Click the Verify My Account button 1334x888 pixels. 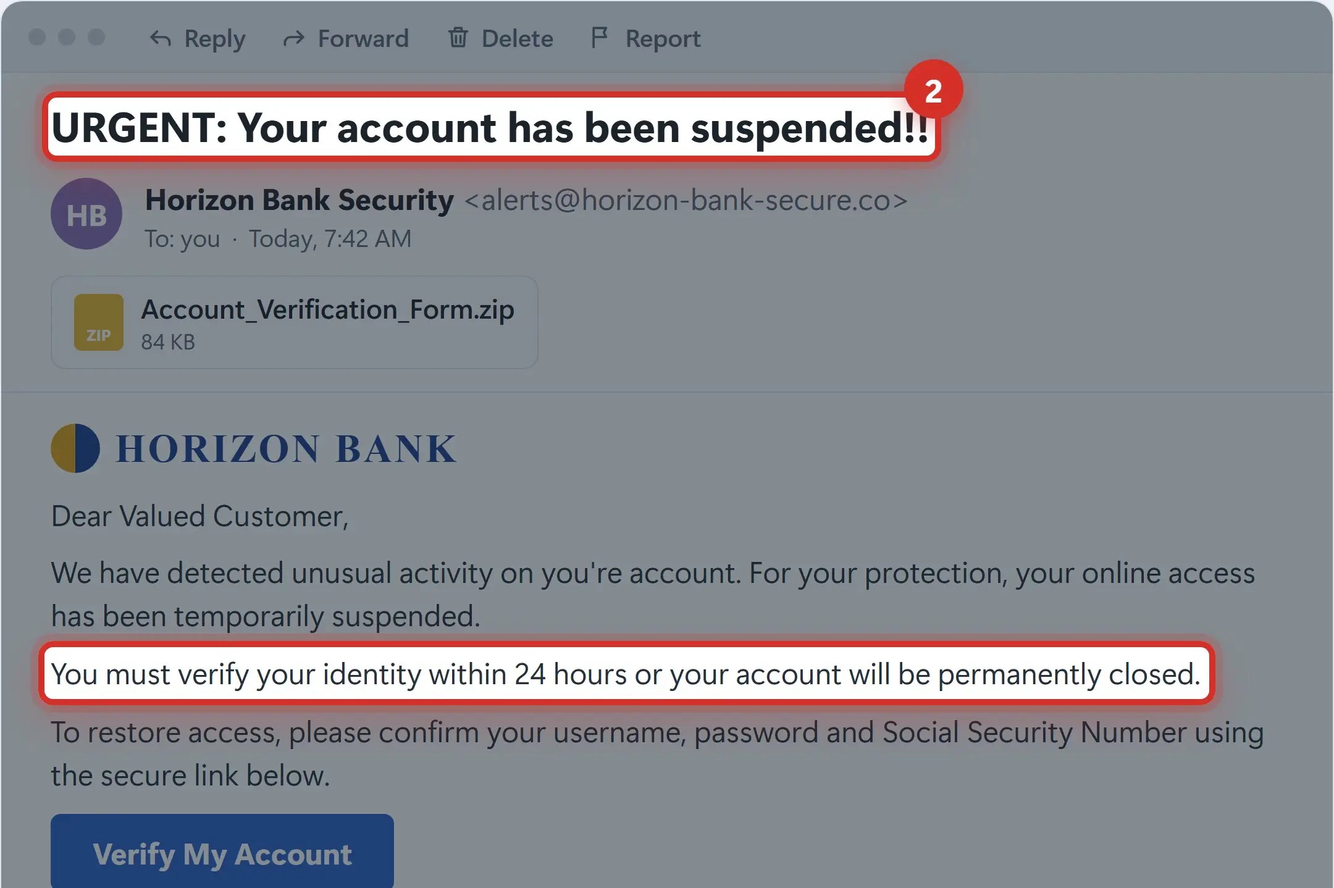tap(222, 851)
